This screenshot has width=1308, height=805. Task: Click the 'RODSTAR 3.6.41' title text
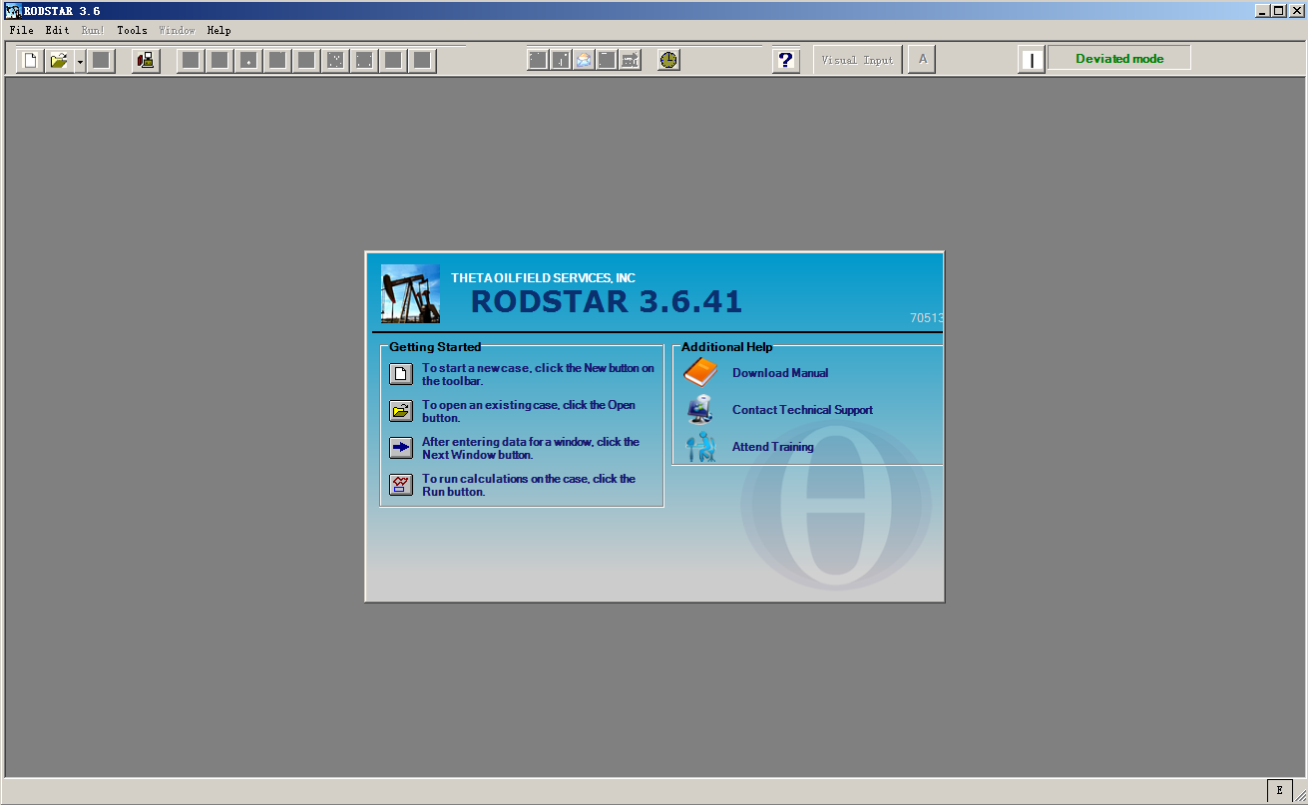click(x=607, y=301)
